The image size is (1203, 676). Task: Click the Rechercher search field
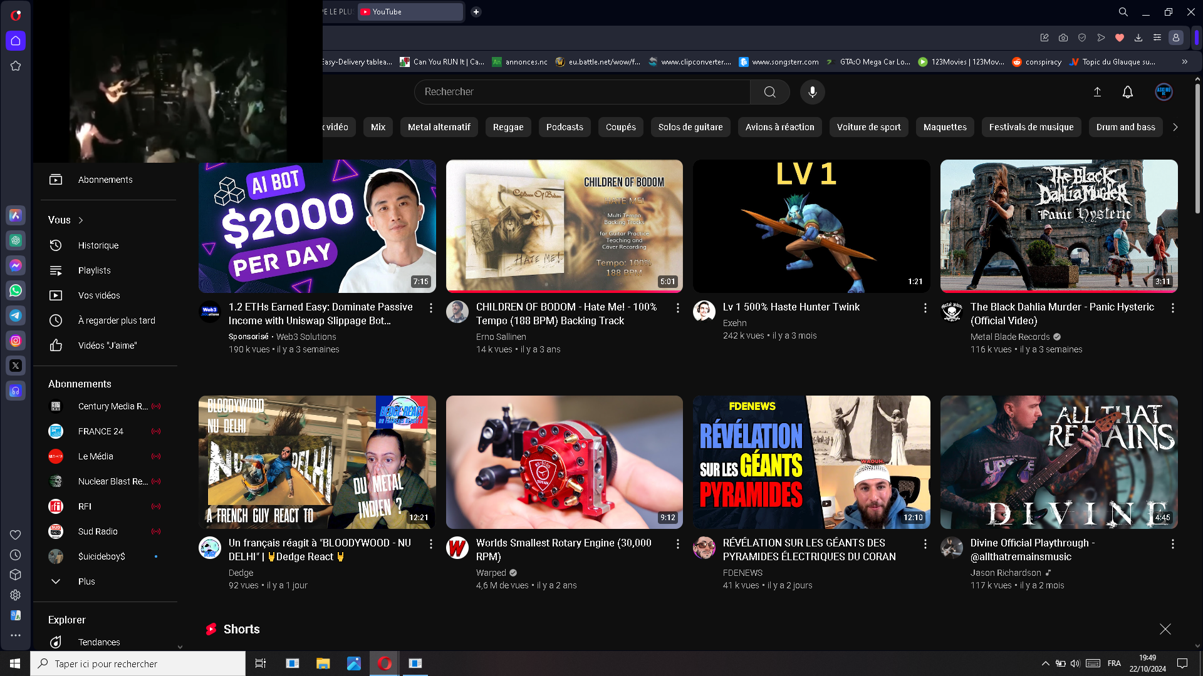[x=582, y=92]
